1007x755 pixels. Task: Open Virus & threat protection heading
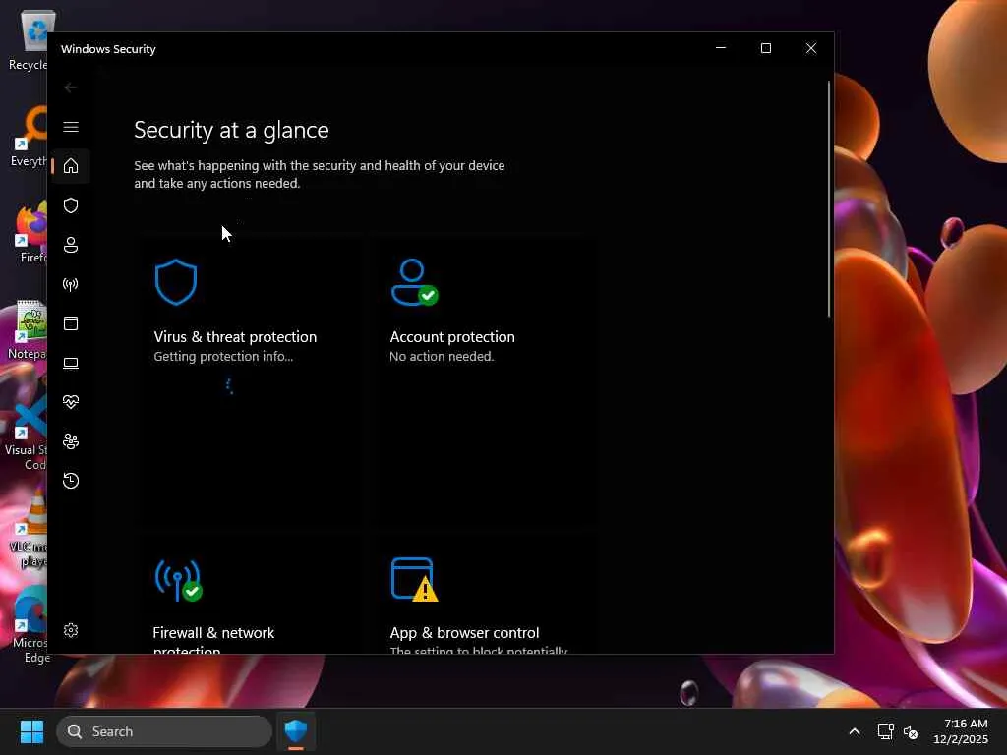[235, 337]
